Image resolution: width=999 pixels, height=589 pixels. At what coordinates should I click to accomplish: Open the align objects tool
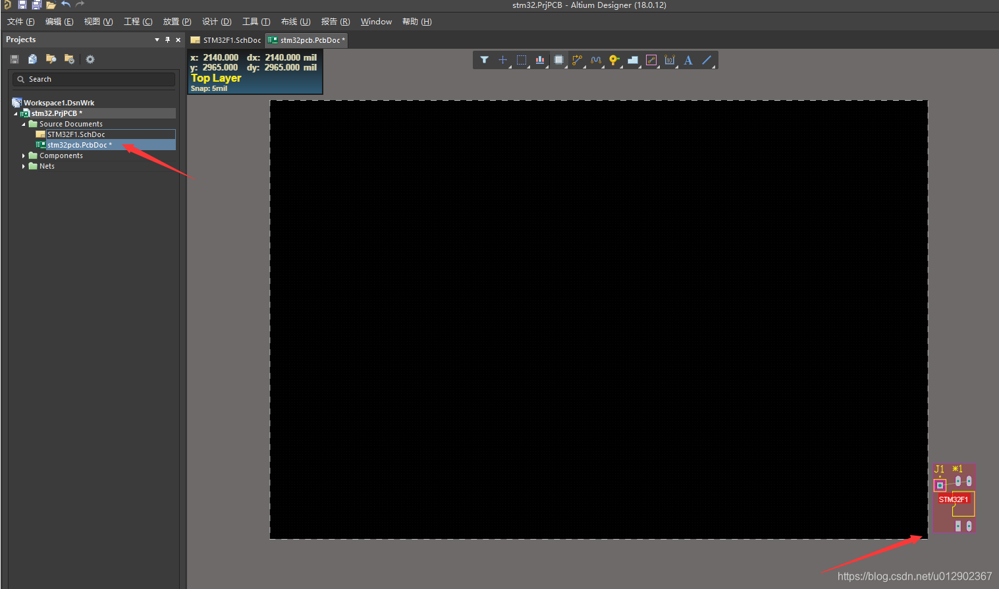tap(540, 60)
